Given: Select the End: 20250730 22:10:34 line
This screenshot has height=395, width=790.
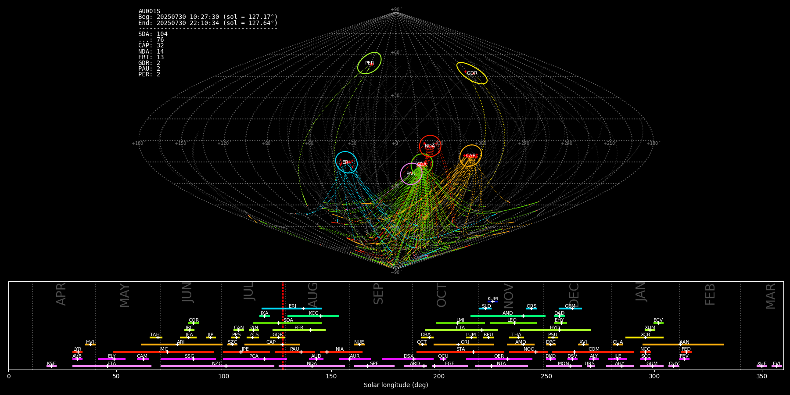Looking at the screenshot, I should tap(208, 23).
